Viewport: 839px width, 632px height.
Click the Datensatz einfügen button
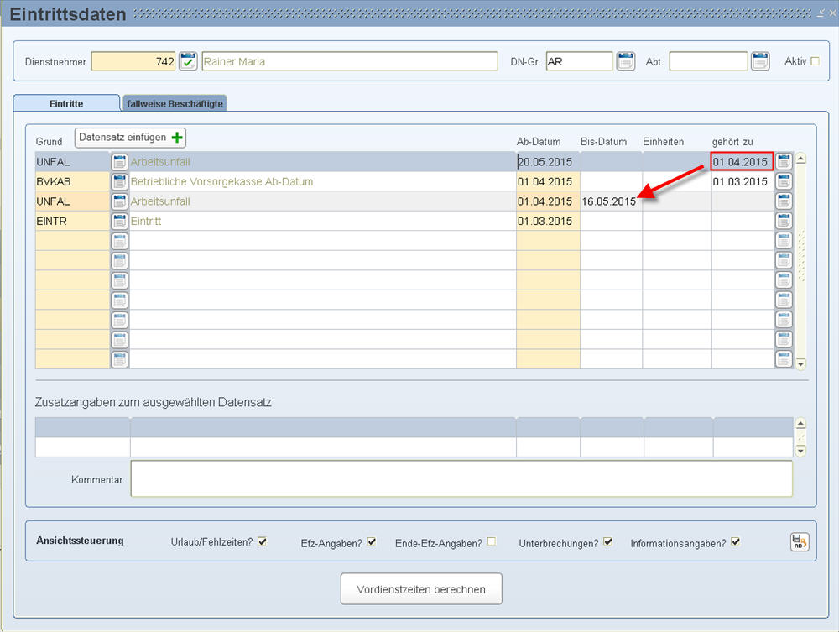[130, 138]
